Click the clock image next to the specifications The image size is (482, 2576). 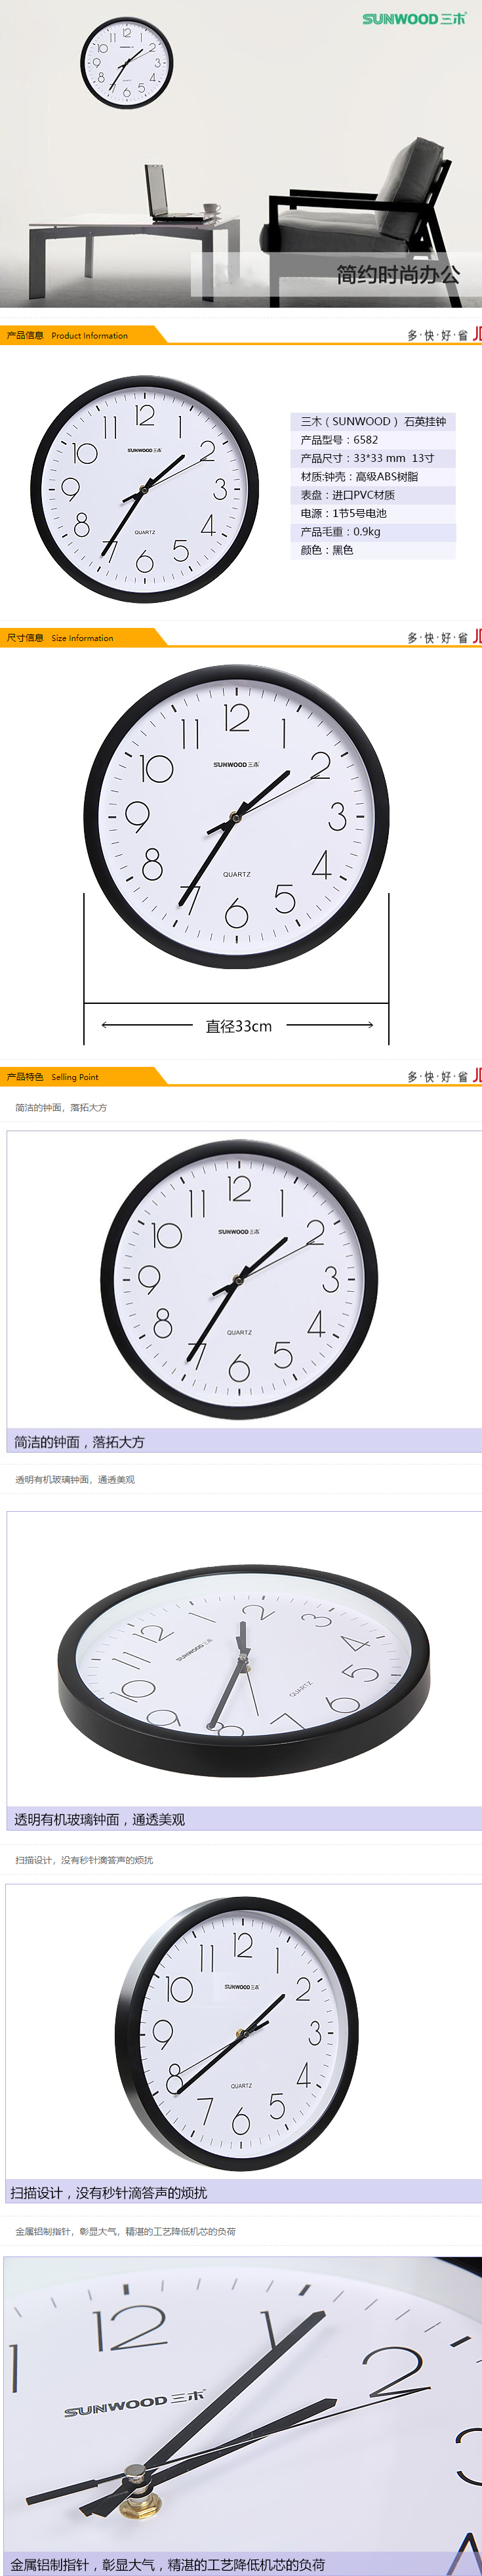[144, 490]
